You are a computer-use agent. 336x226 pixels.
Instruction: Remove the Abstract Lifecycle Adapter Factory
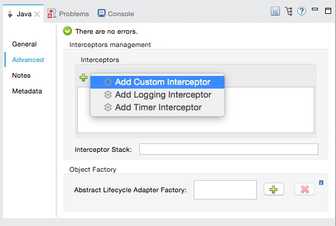[x=305, y=189]
